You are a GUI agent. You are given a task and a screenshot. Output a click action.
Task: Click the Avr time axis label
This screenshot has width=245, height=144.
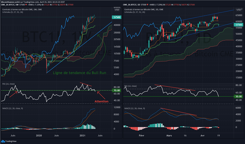202,135
